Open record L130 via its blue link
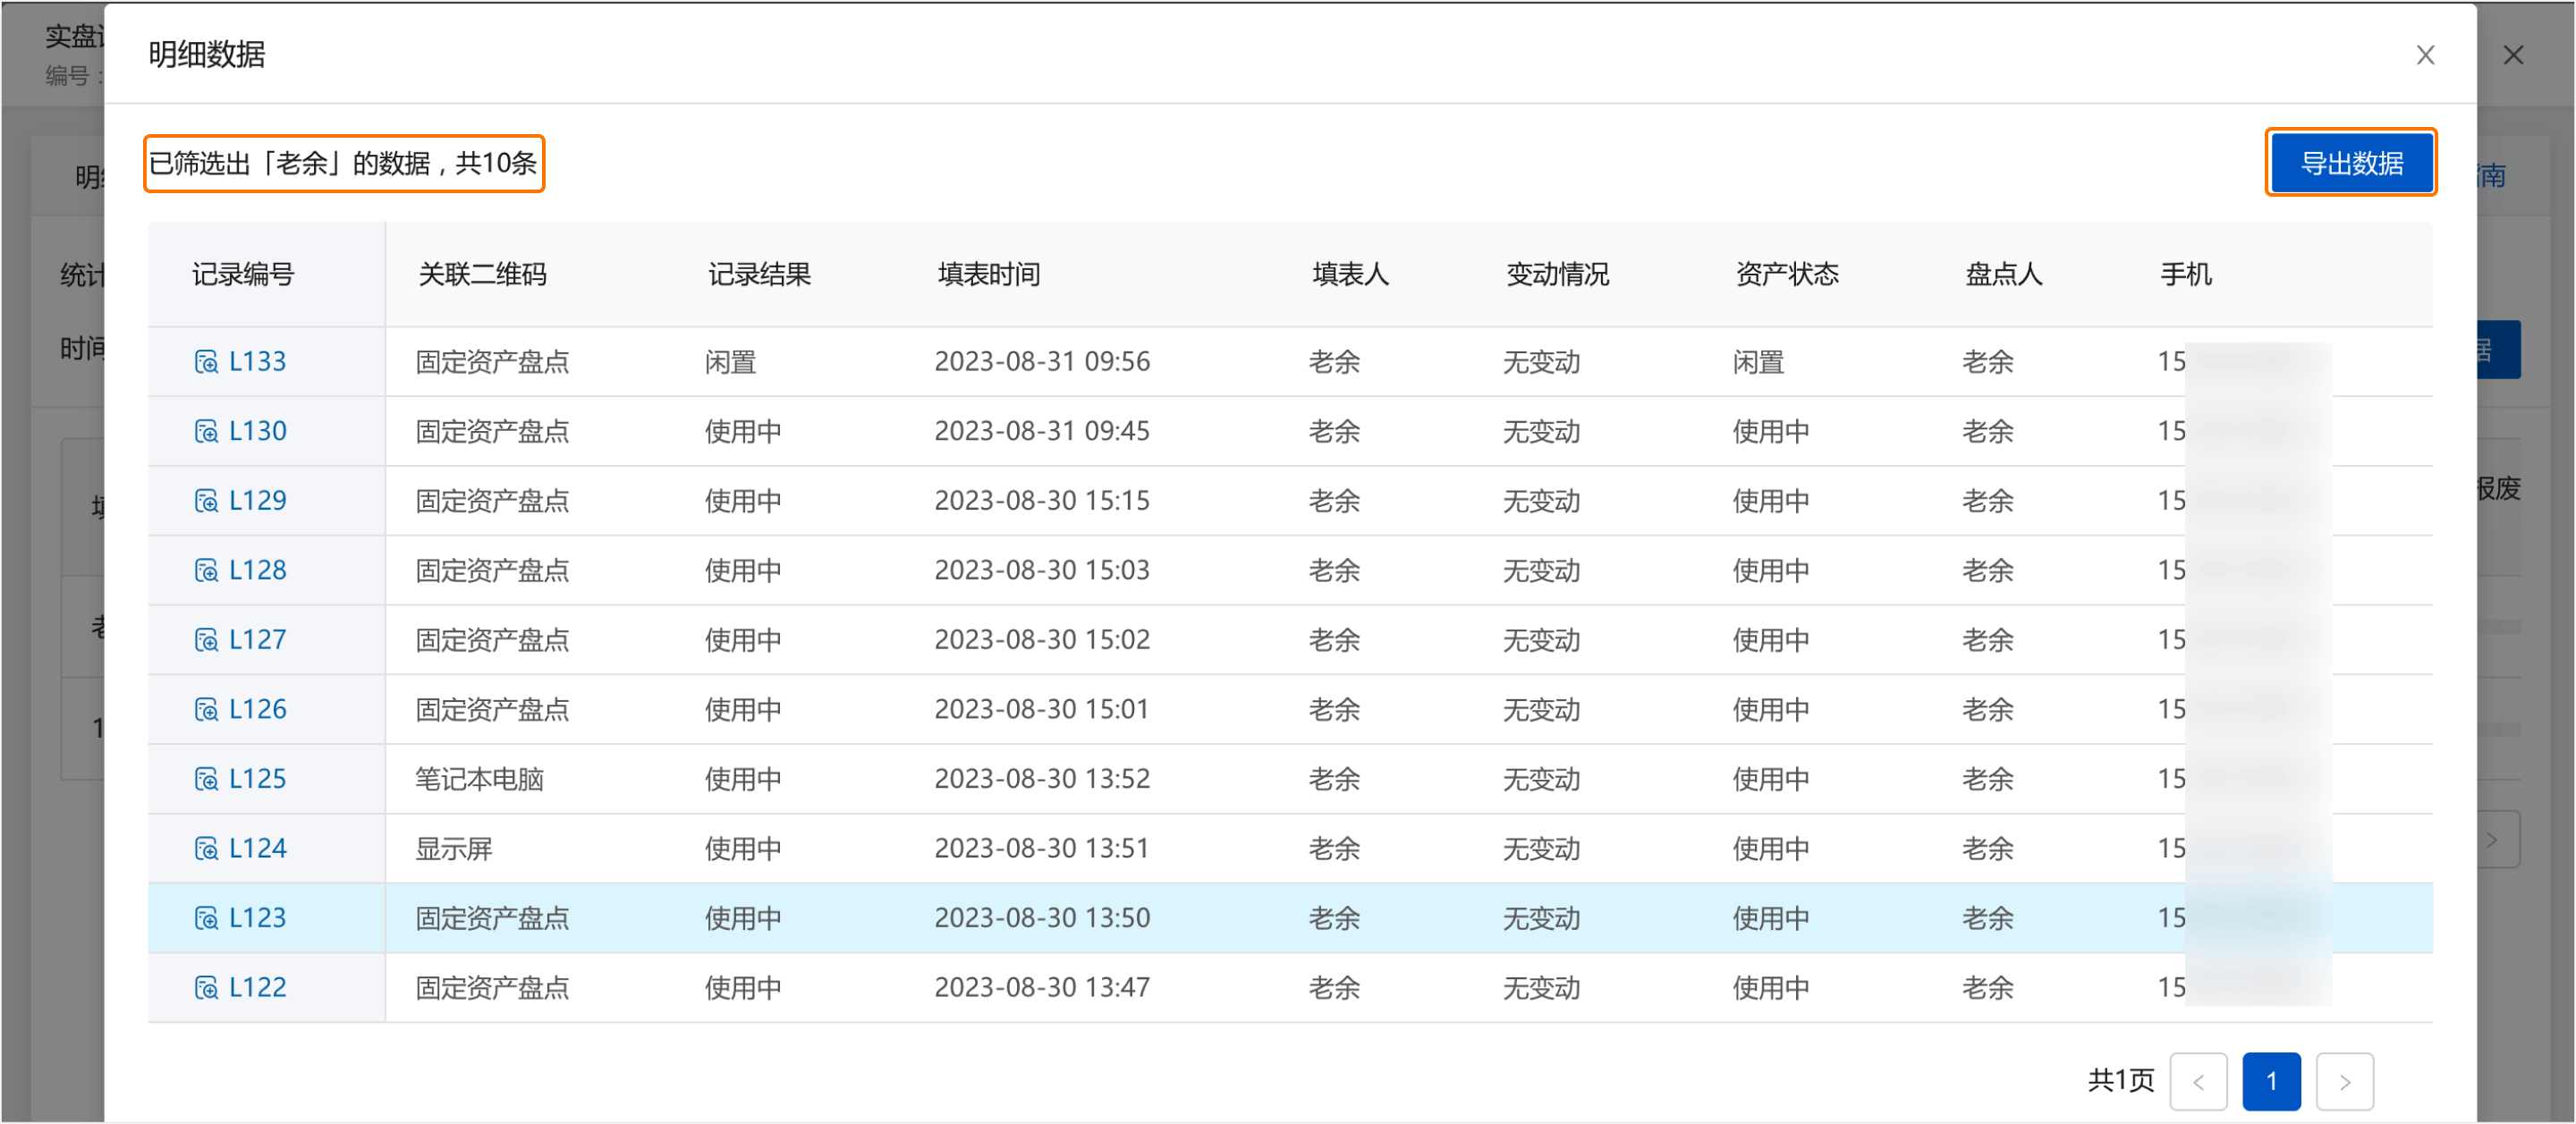This screenshot has width=2576, height=1124. click(x=256, y=430)
